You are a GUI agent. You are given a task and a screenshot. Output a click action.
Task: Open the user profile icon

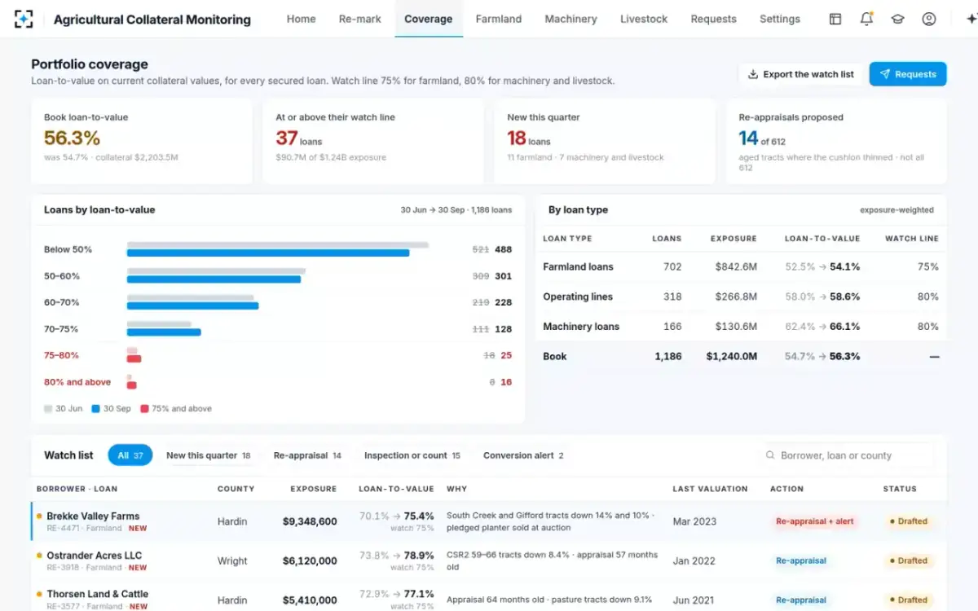[929, 19]
